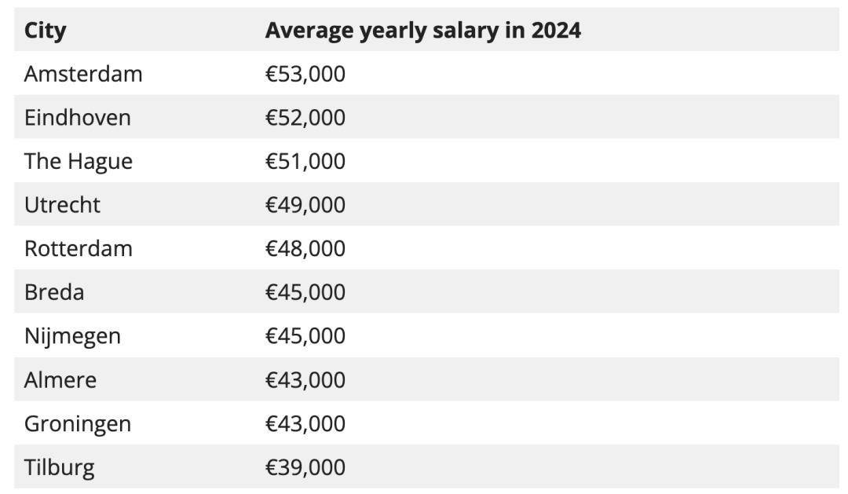Select the Tilburg city cell
The image size is (848, 494).
60,467
